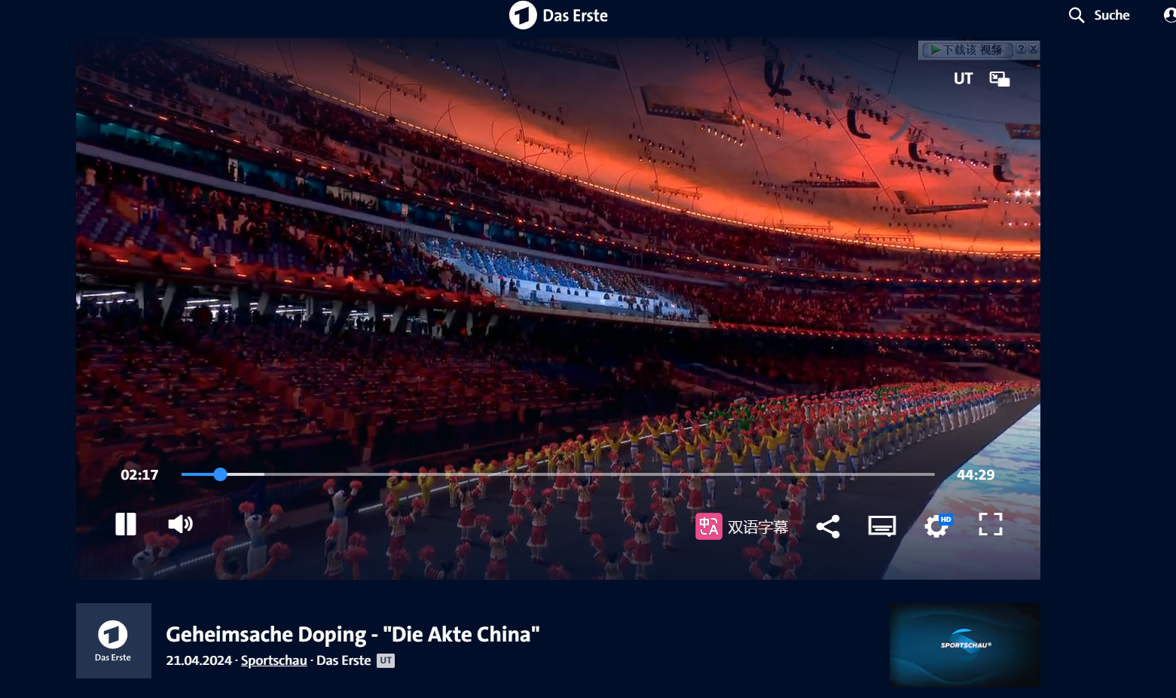Mute the video volume speaker
The height and width of the screenshot is (698, 1176).
180,524
